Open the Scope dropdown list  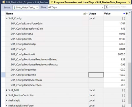pos(37,7)
